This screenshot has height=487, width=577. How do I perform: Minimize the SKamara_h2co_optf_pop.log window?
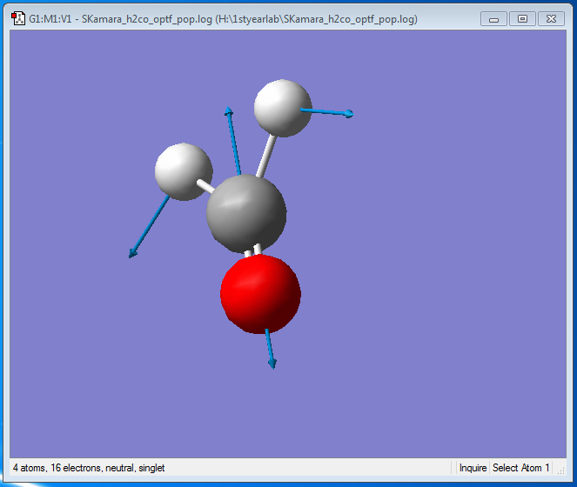click(493, 19)
